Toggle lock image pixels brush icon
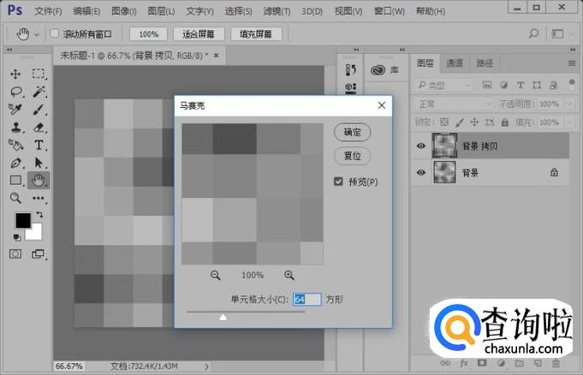Image resolution: width=583 pixels, height=375 pixels. click(460, 122)
